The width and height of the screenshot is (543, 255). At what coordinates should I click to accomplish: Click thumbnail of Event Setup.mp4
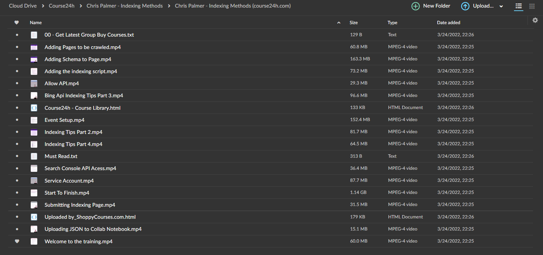(34, 120)
